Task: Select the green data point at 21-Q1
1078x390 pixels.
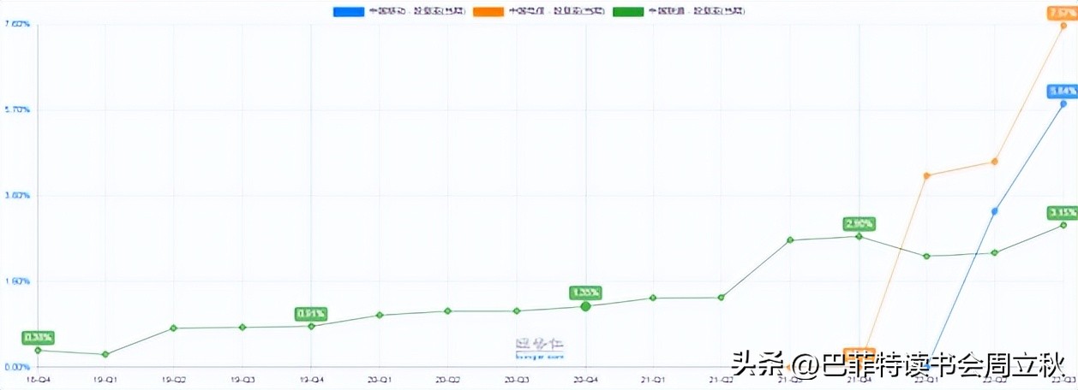Action: pyautogui.click(x=653, y=298)
